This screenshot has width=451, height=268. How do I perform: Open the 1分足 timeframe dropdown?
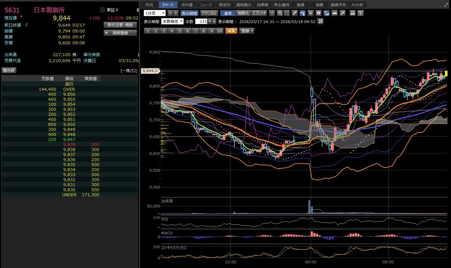pyautogui.click(x=155, y=13)
